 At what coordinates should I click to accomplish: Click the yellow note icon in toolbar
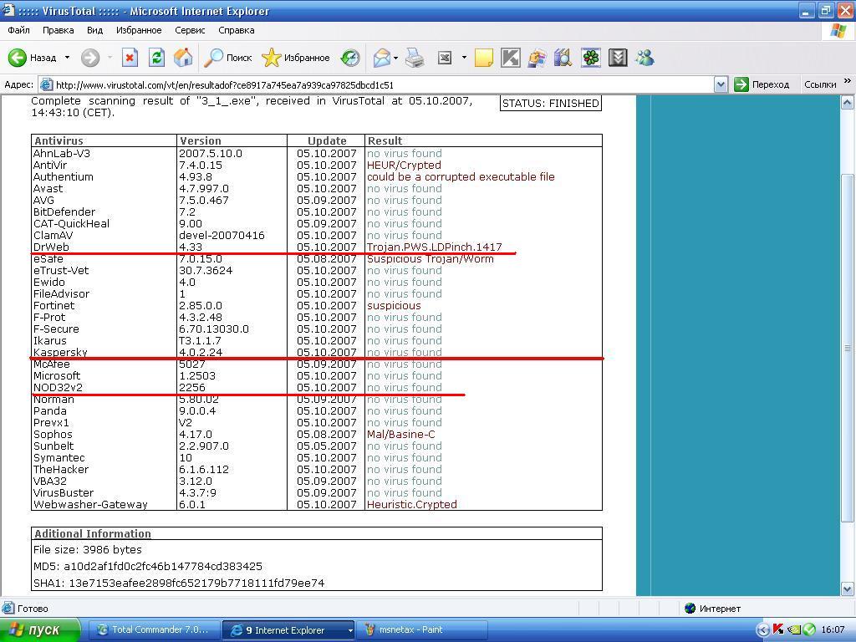pyautogui.click(x=484, y=58)
